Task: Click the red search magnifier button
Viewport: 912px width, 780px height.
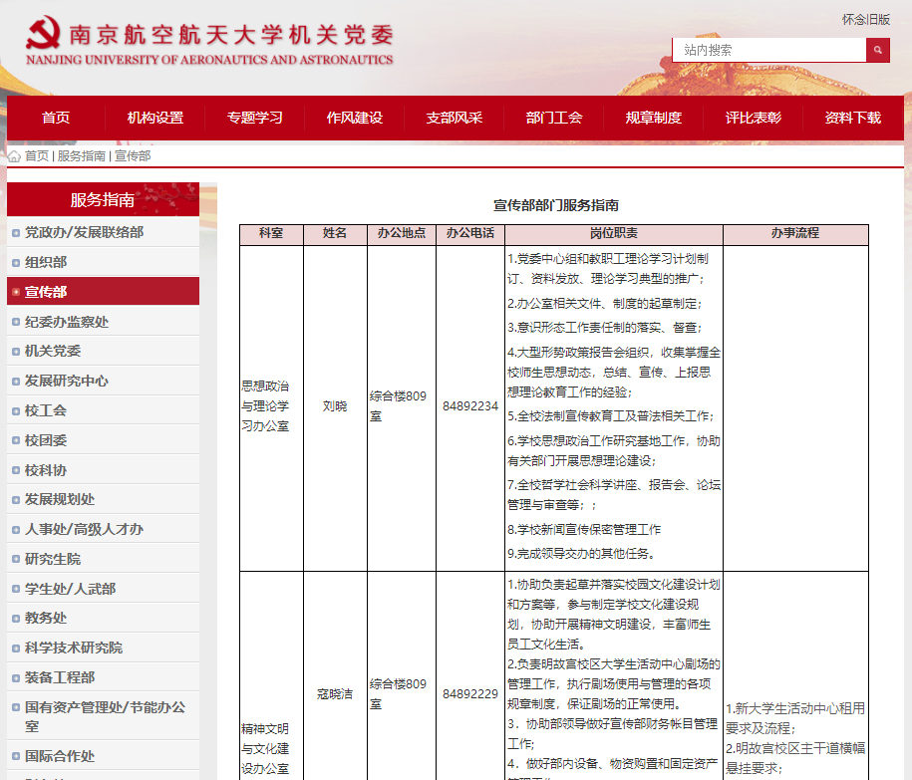Action: pos(877,50)
